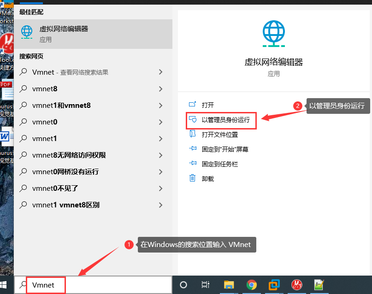Image resolution: width=372 pixels, height=294 pixels.
Task: Select 打开文件位置
Action: pos(220,135)
